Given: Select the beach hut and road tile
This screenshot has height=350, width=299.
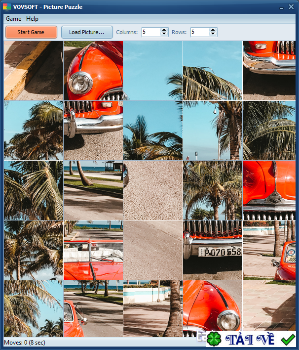Looking at the screenshot, I should [93, 190].
